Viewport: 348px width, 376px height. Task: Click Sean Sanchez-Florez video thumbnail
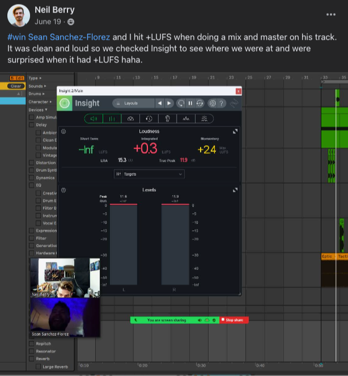[x=64, y=315]
